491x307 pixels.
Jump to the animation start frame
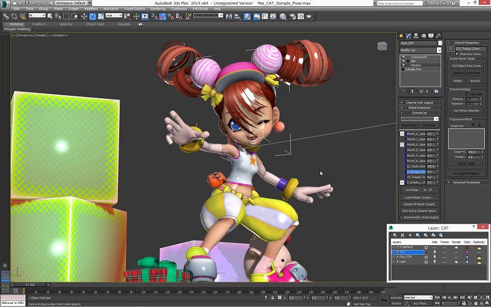click(x=438, y=297)
